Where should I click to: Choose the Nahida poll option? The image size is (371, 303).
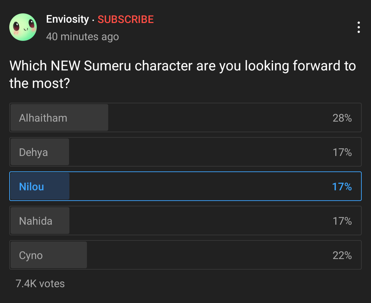185,221
